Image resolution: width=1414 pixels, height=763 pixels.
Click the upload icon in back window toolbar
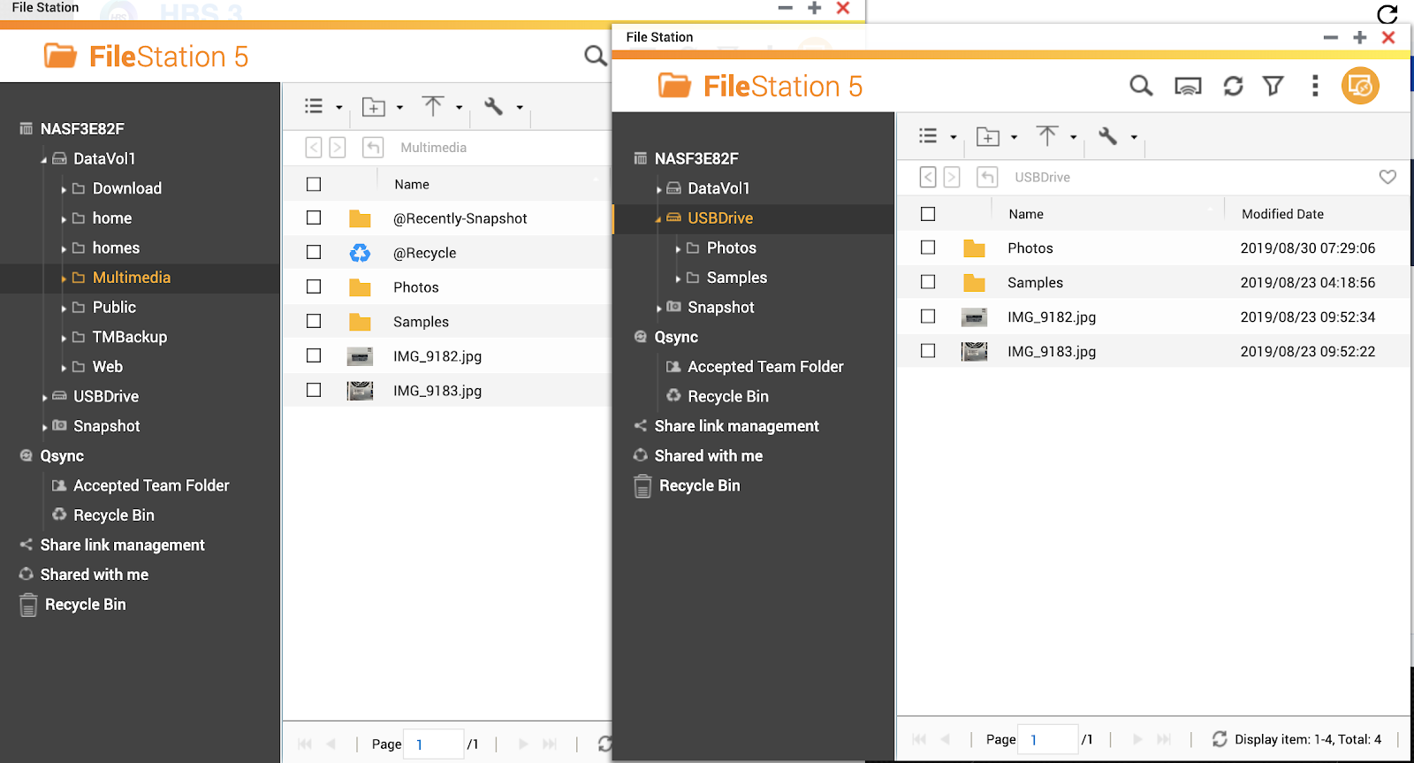(x=433, y=106)
